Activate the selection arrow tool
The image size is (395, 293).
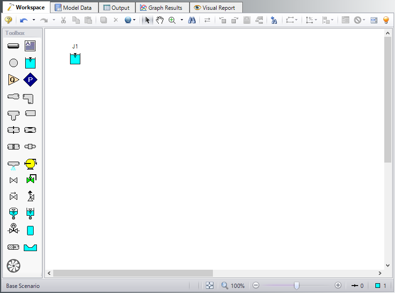147,20
